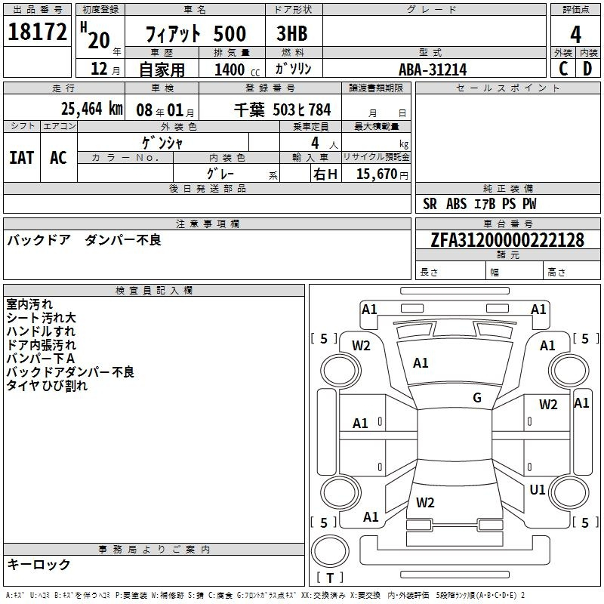
Task: Select the "W2" mark on the right door
Action: pos(548,405)
